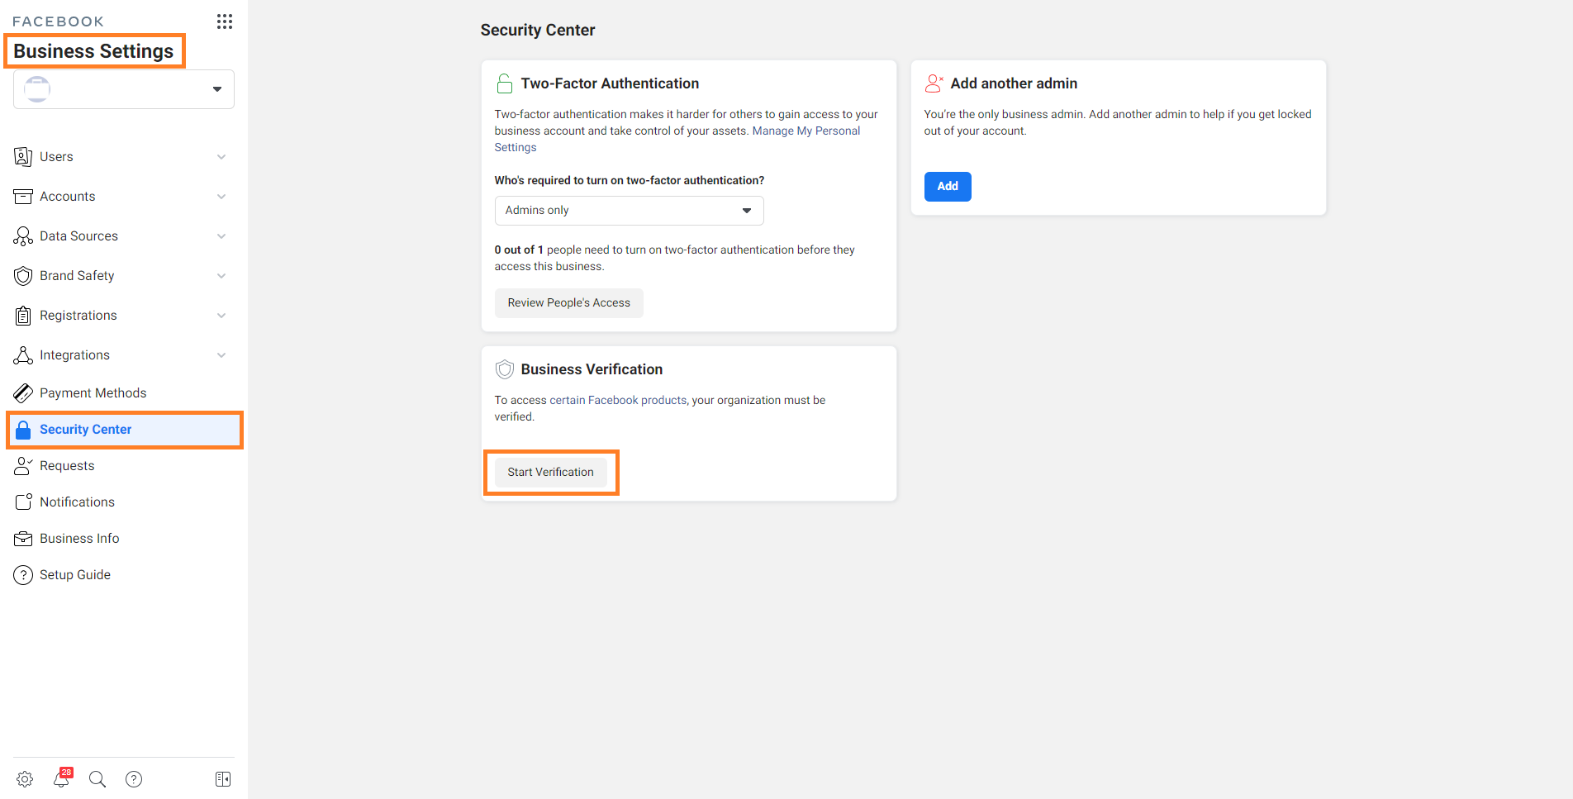Click the Two-Factor Authentication lock icon
Screen dimensions: 1573x799
[504, 83]
